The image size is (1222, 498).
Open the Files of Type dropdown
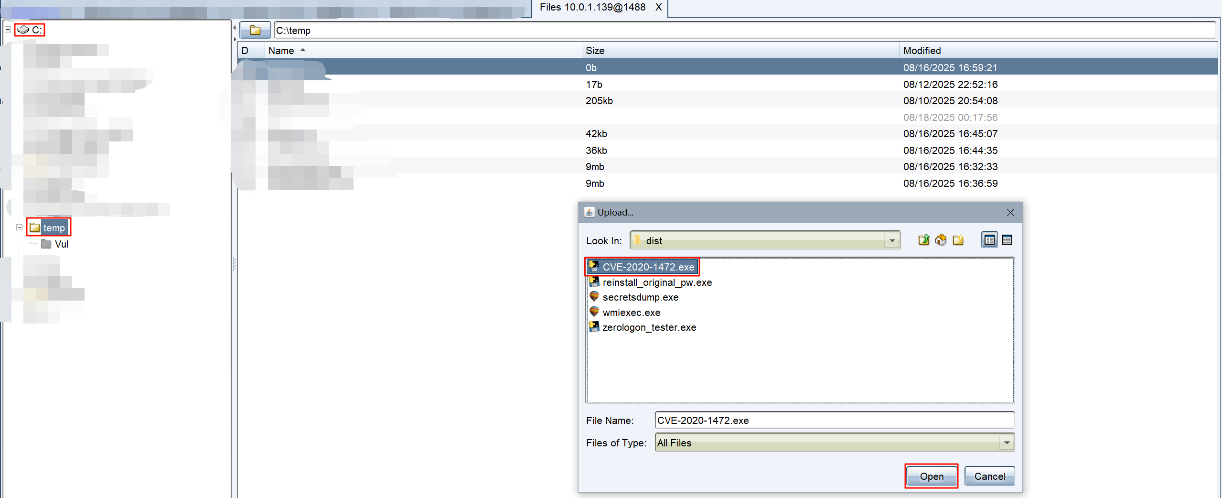click(1006, 443)
